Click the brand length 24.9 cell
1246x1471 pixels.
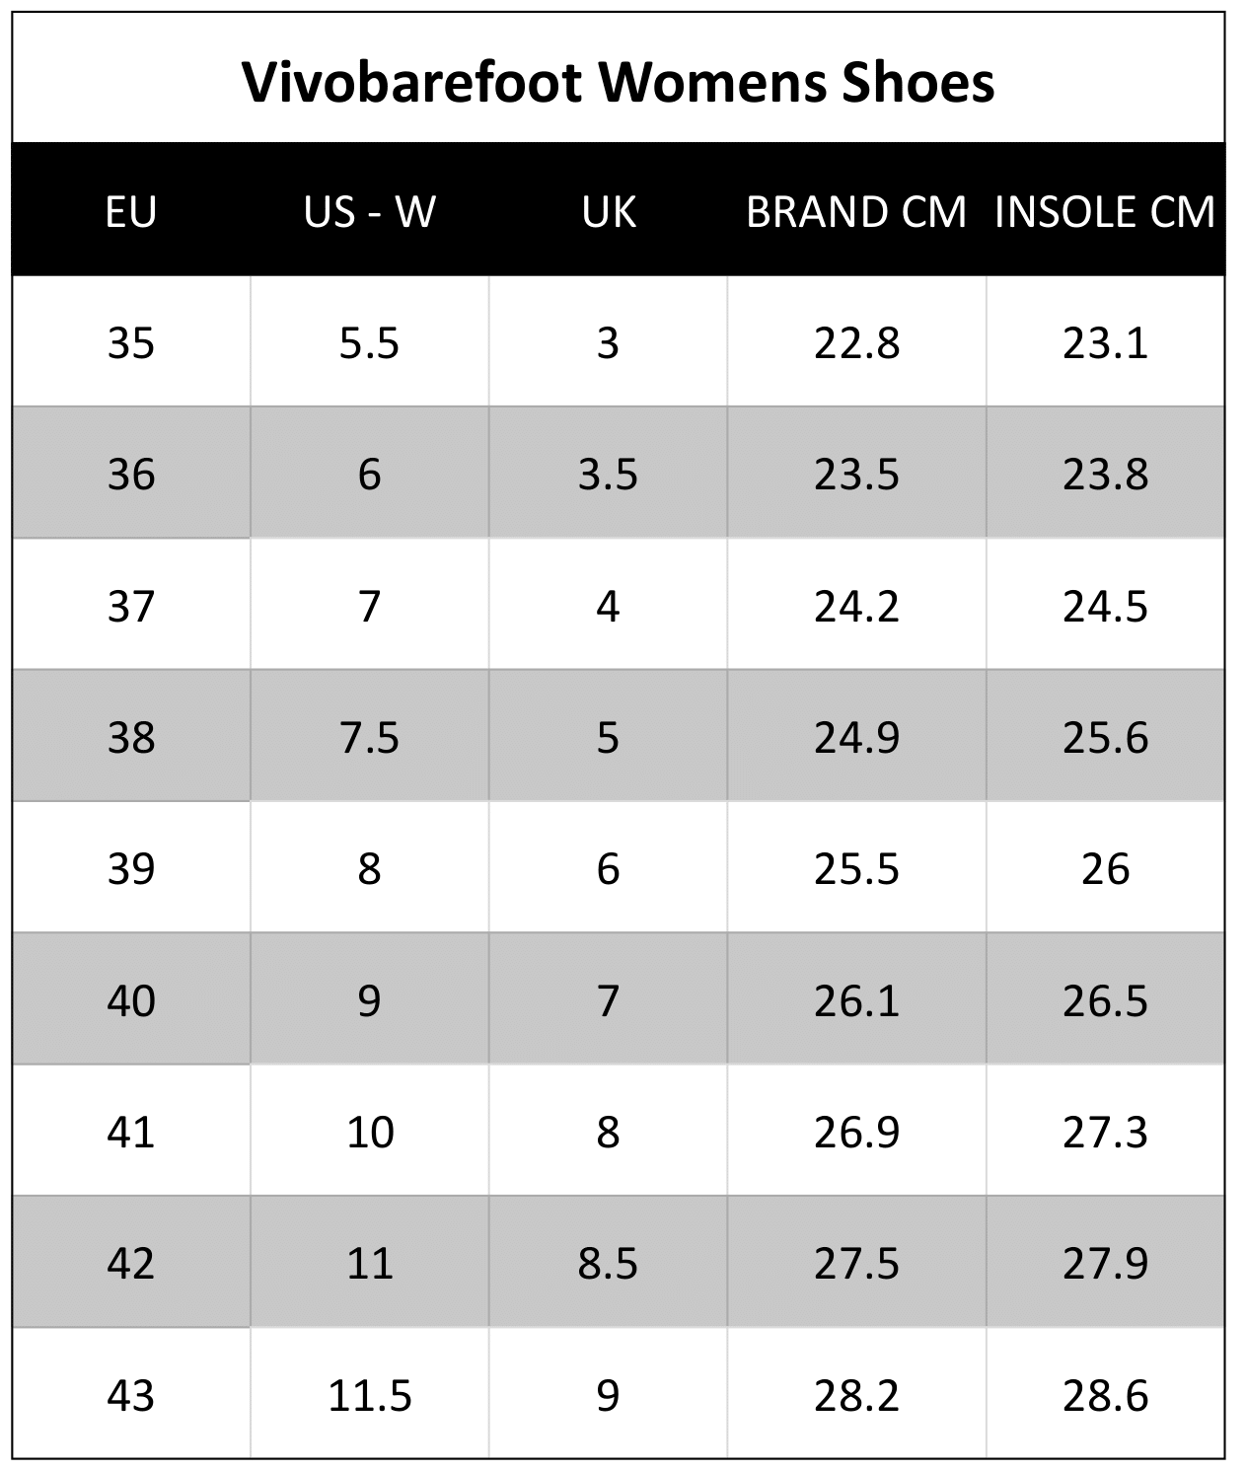pyautogui.click(x=856, y=736)
